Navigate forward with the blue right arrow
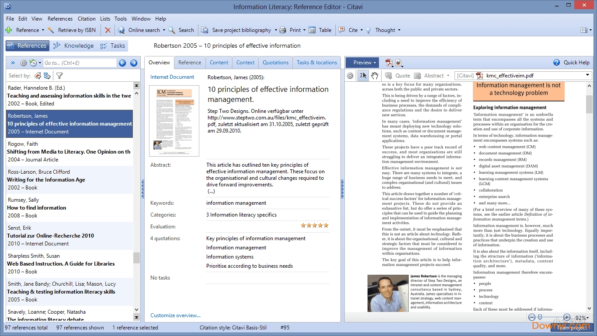The width and height of the screenshot is (597, 336). [x=134, y=63]
